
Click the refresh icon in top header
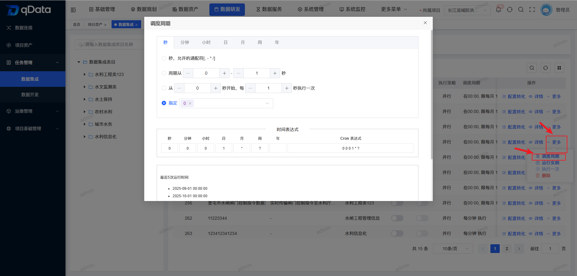(510, 10)
